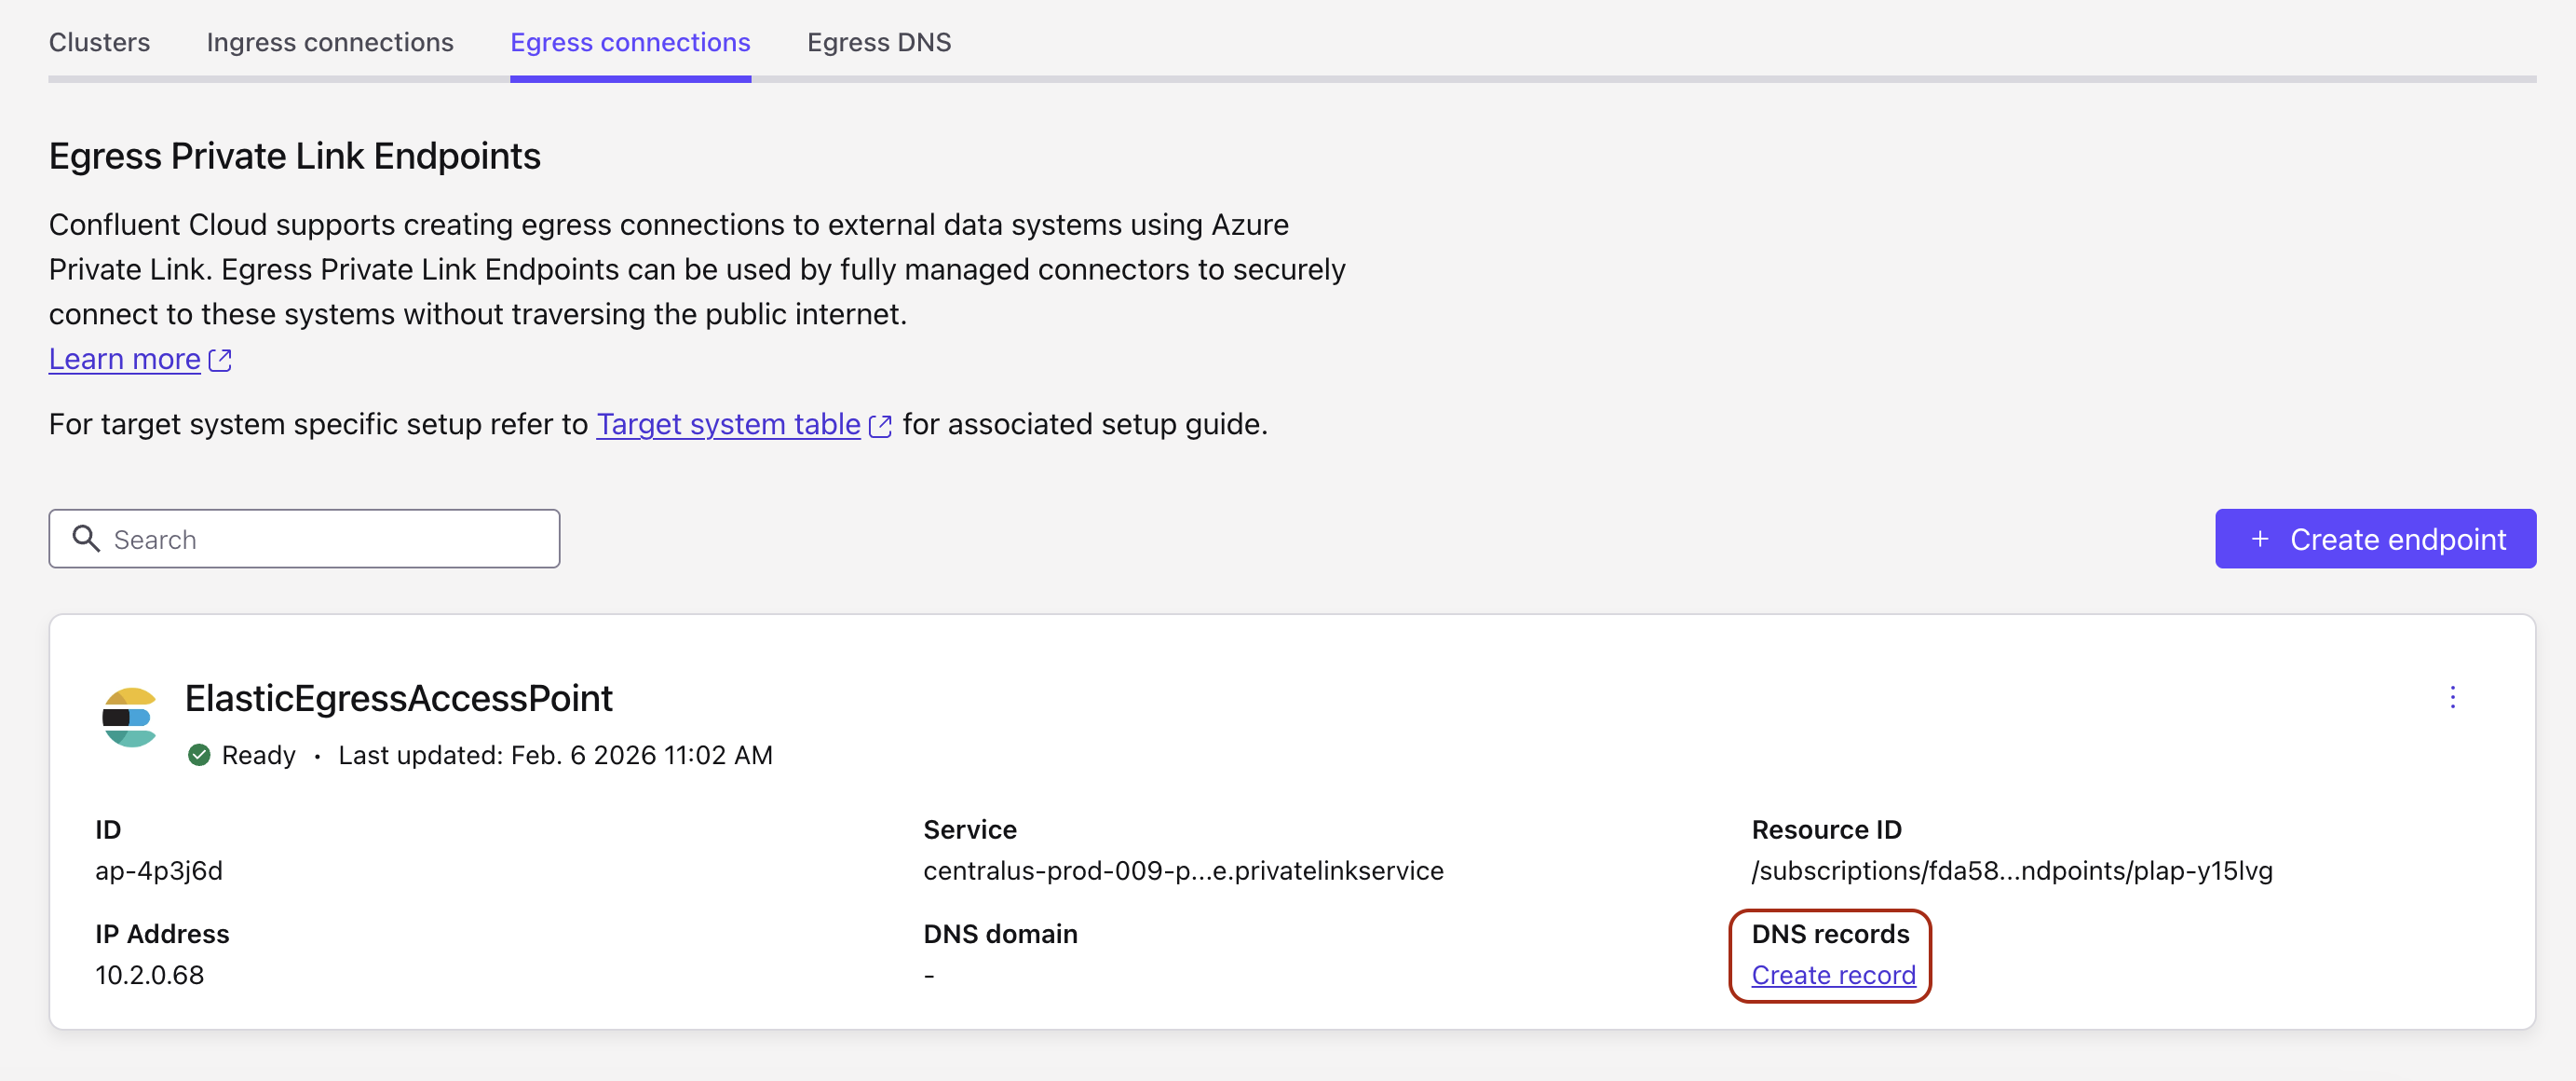Select the ElasticEgressAccessPoint title

398,698
